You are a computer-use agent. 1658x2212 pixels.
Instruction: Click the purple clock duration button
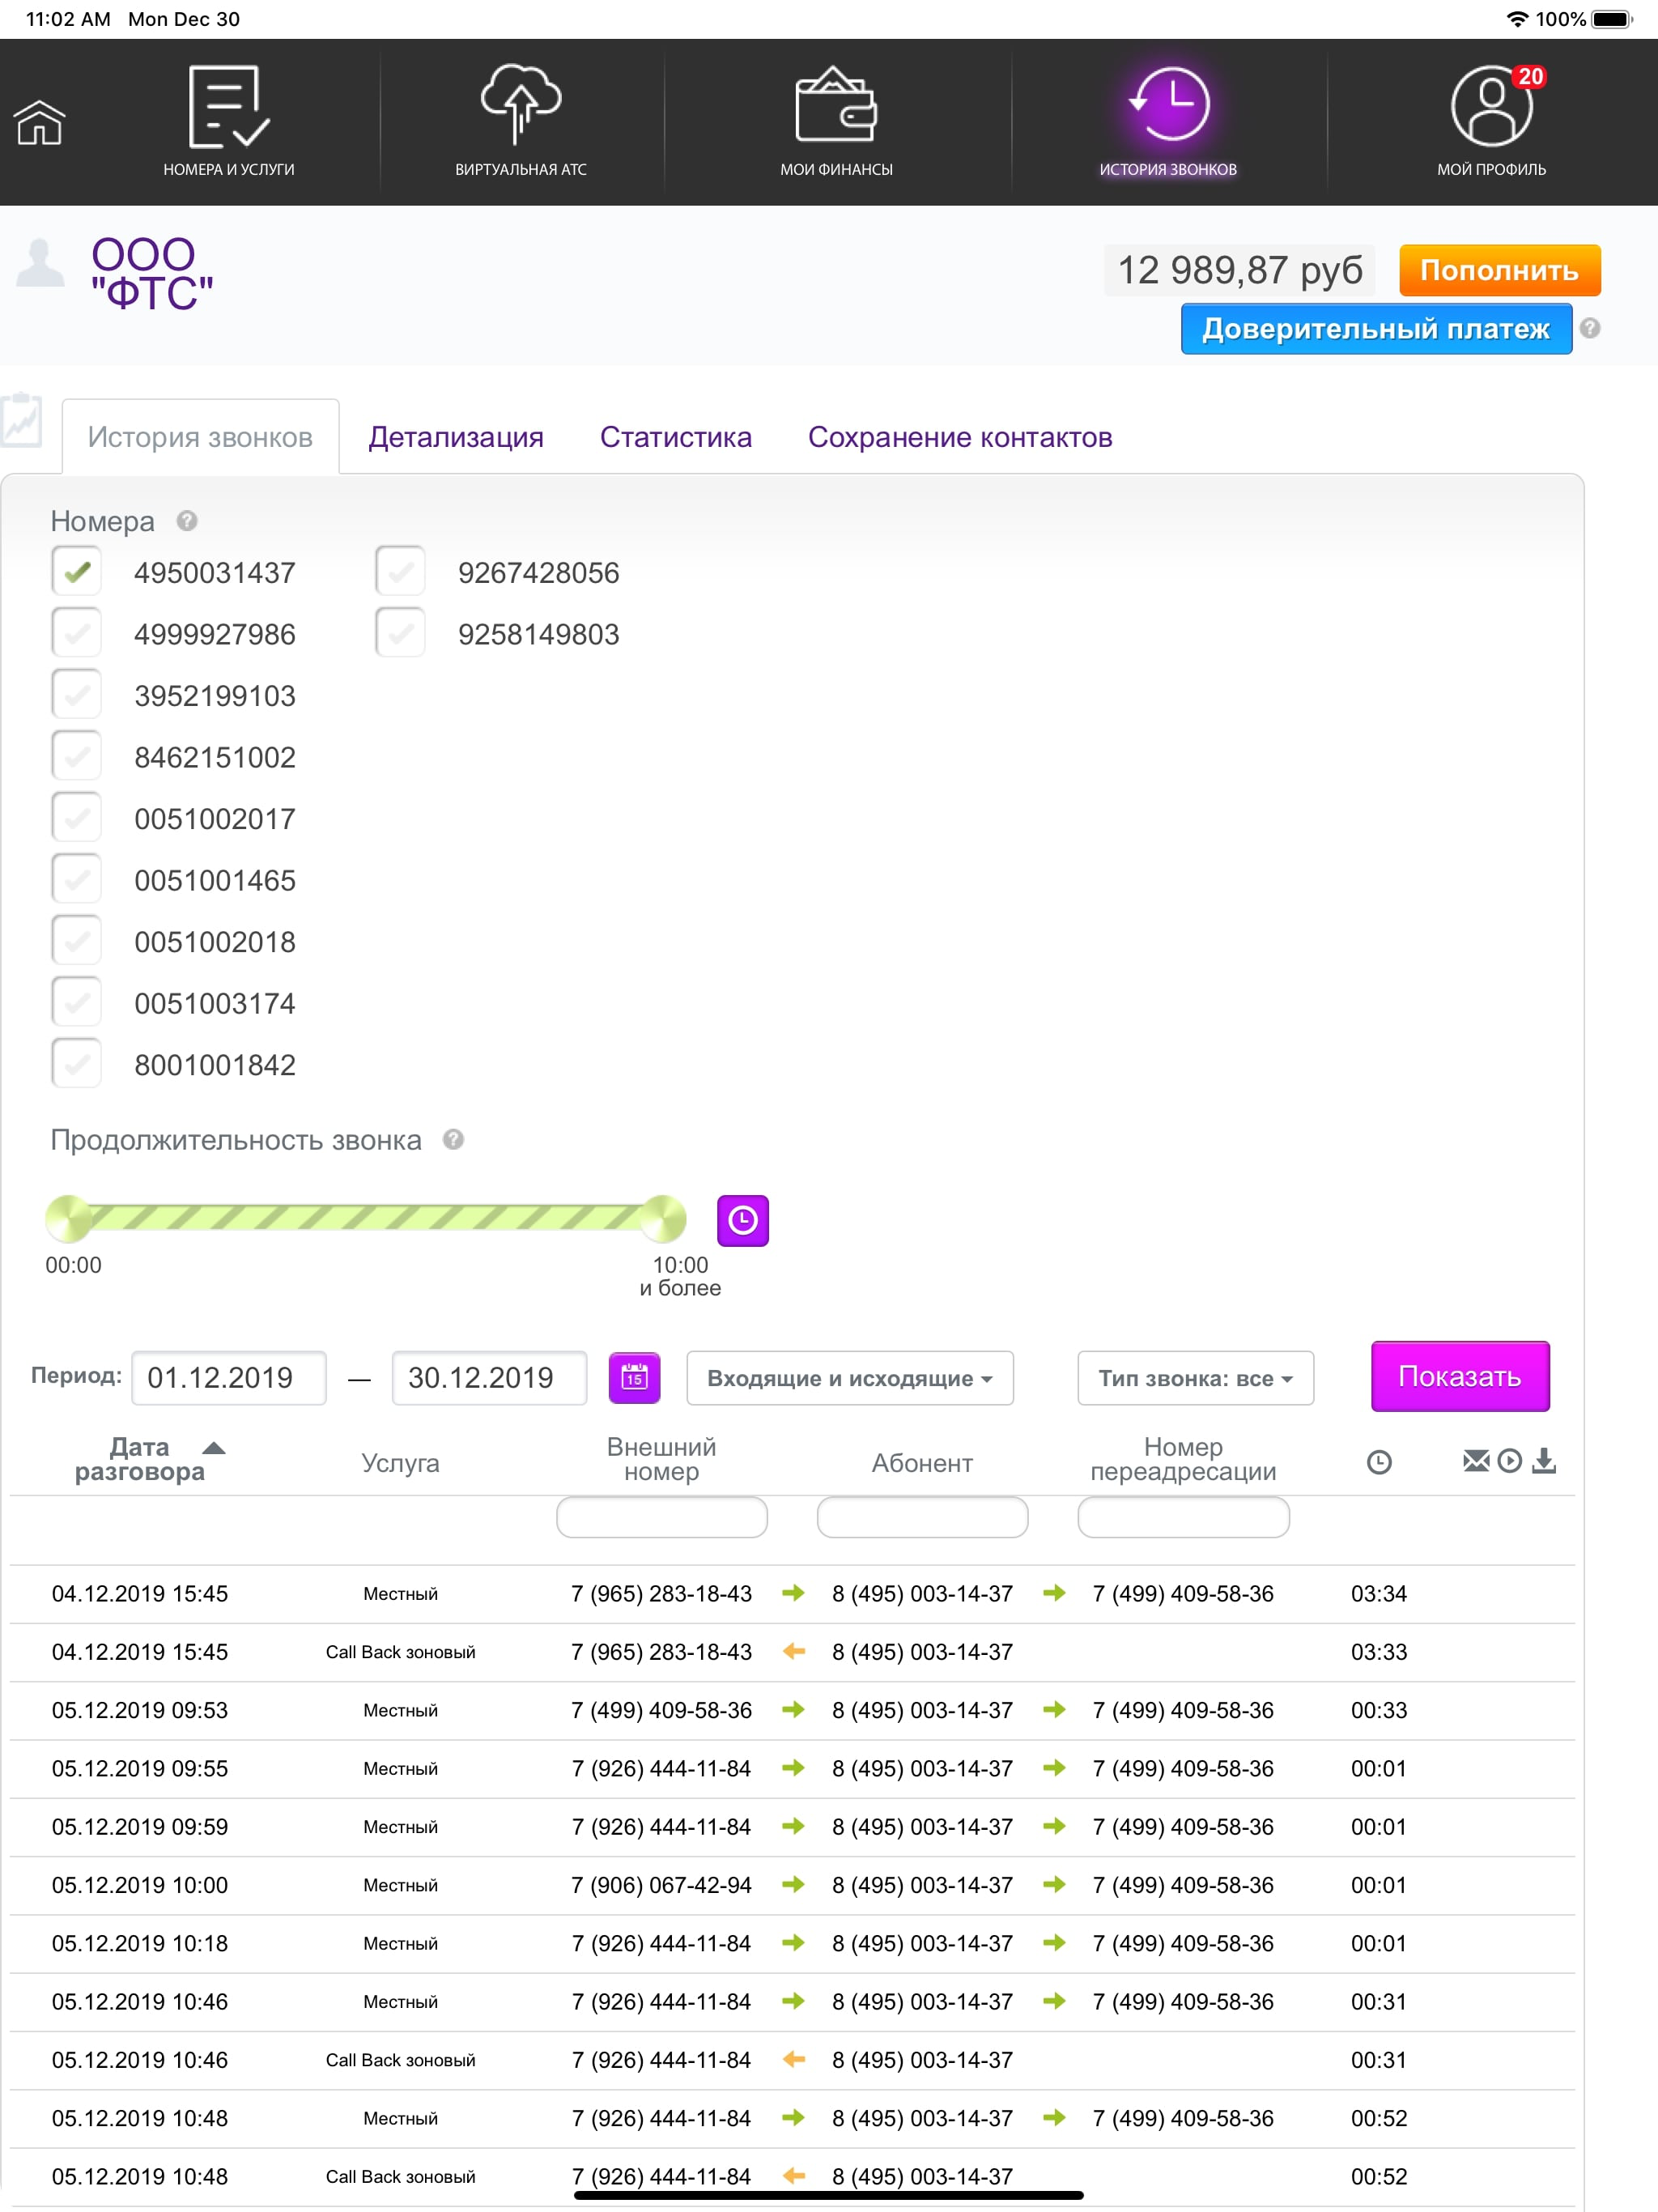pyautogui.click(x=743, y=1220)
